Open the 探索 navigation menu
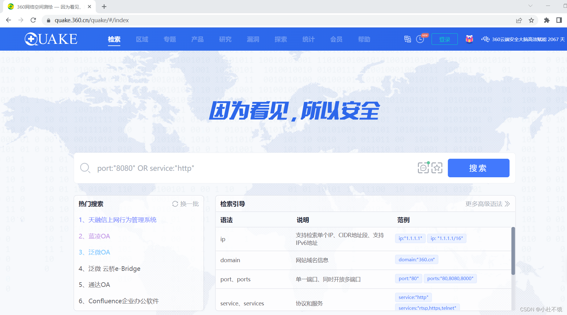 click(281, 39)
